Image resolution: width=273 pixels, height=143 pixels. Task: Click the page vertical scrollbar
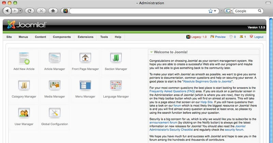coord(271,80)
